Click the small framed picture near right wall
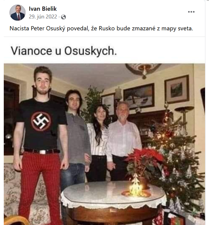Viewport: 209px width, 225px height. click(x=177, y=89)
